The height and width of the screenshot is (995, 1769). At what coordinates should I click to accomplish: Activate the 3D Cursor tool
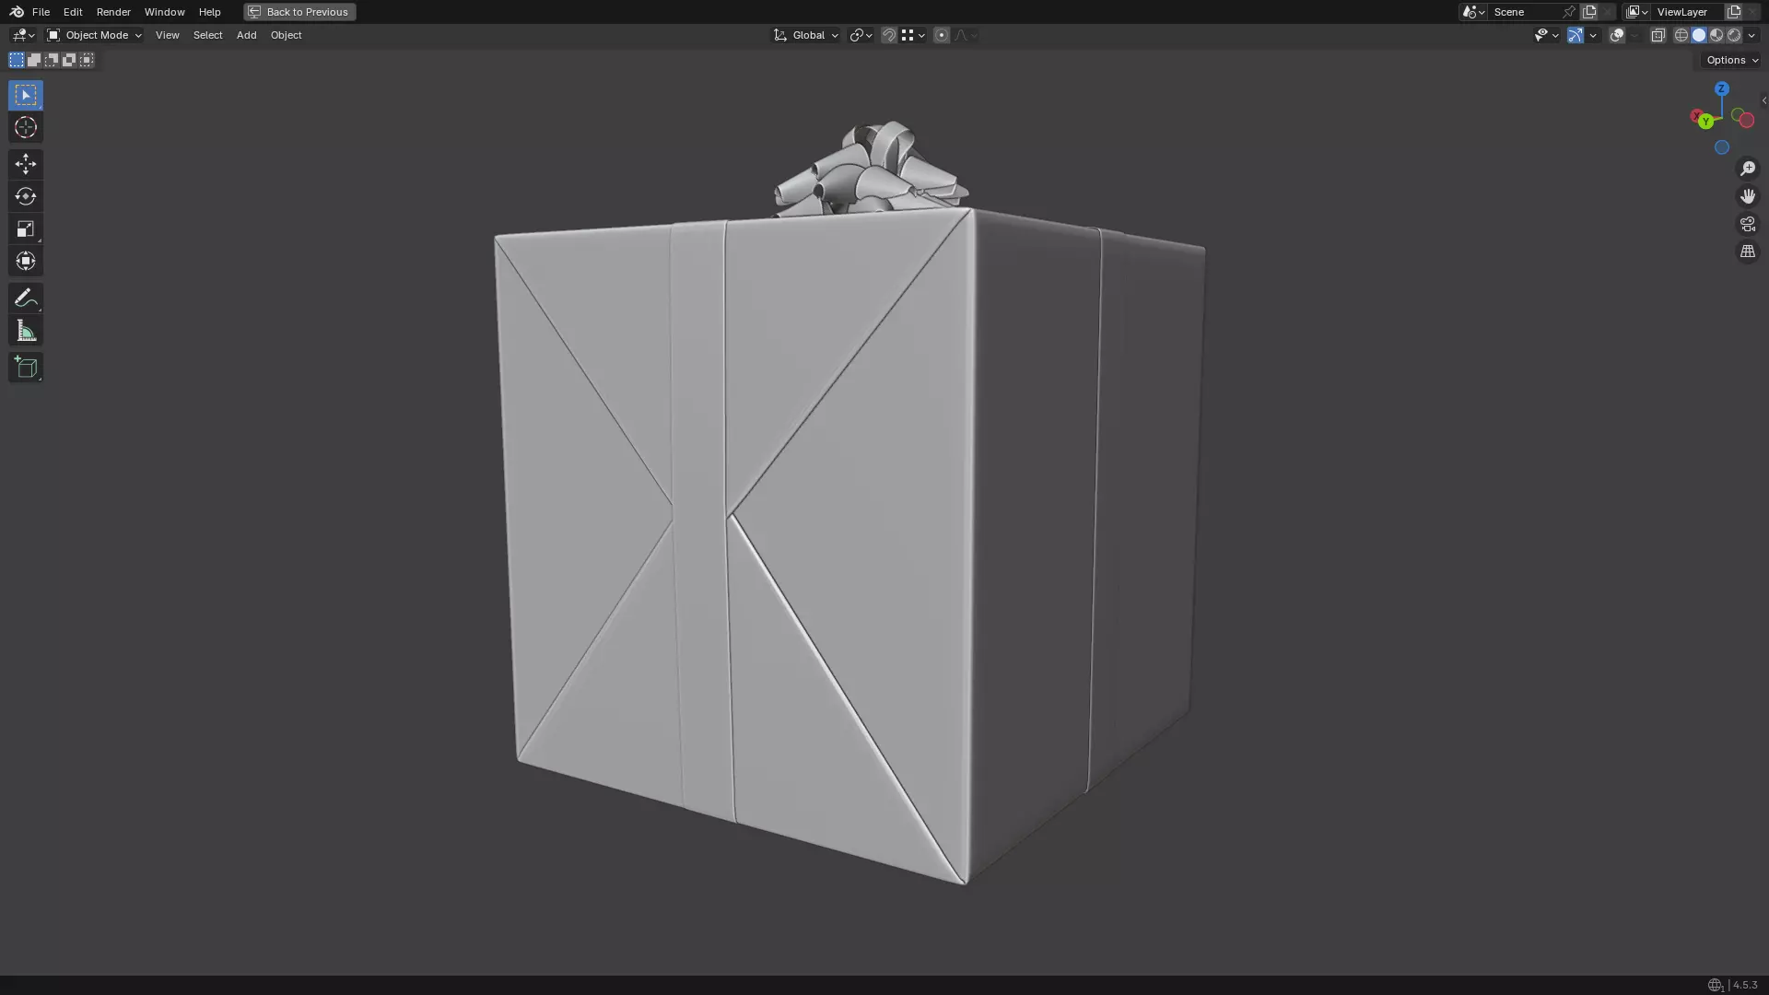(x=26, y=127)
